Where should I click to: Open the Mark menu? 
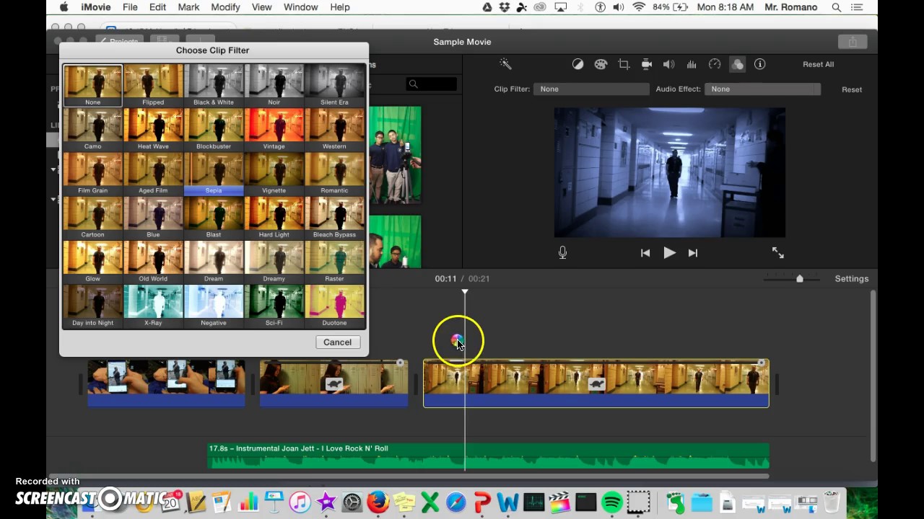[x=188, y=7]
